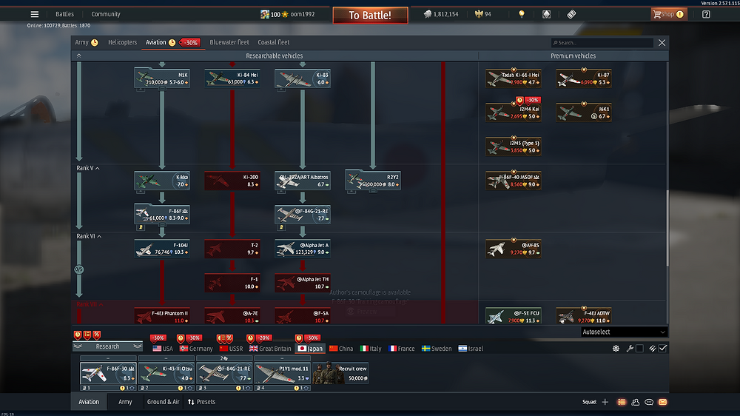Select the F-5E FCU premium card
The width and height of the screenshot is (740, 416).
click(514, 316)
